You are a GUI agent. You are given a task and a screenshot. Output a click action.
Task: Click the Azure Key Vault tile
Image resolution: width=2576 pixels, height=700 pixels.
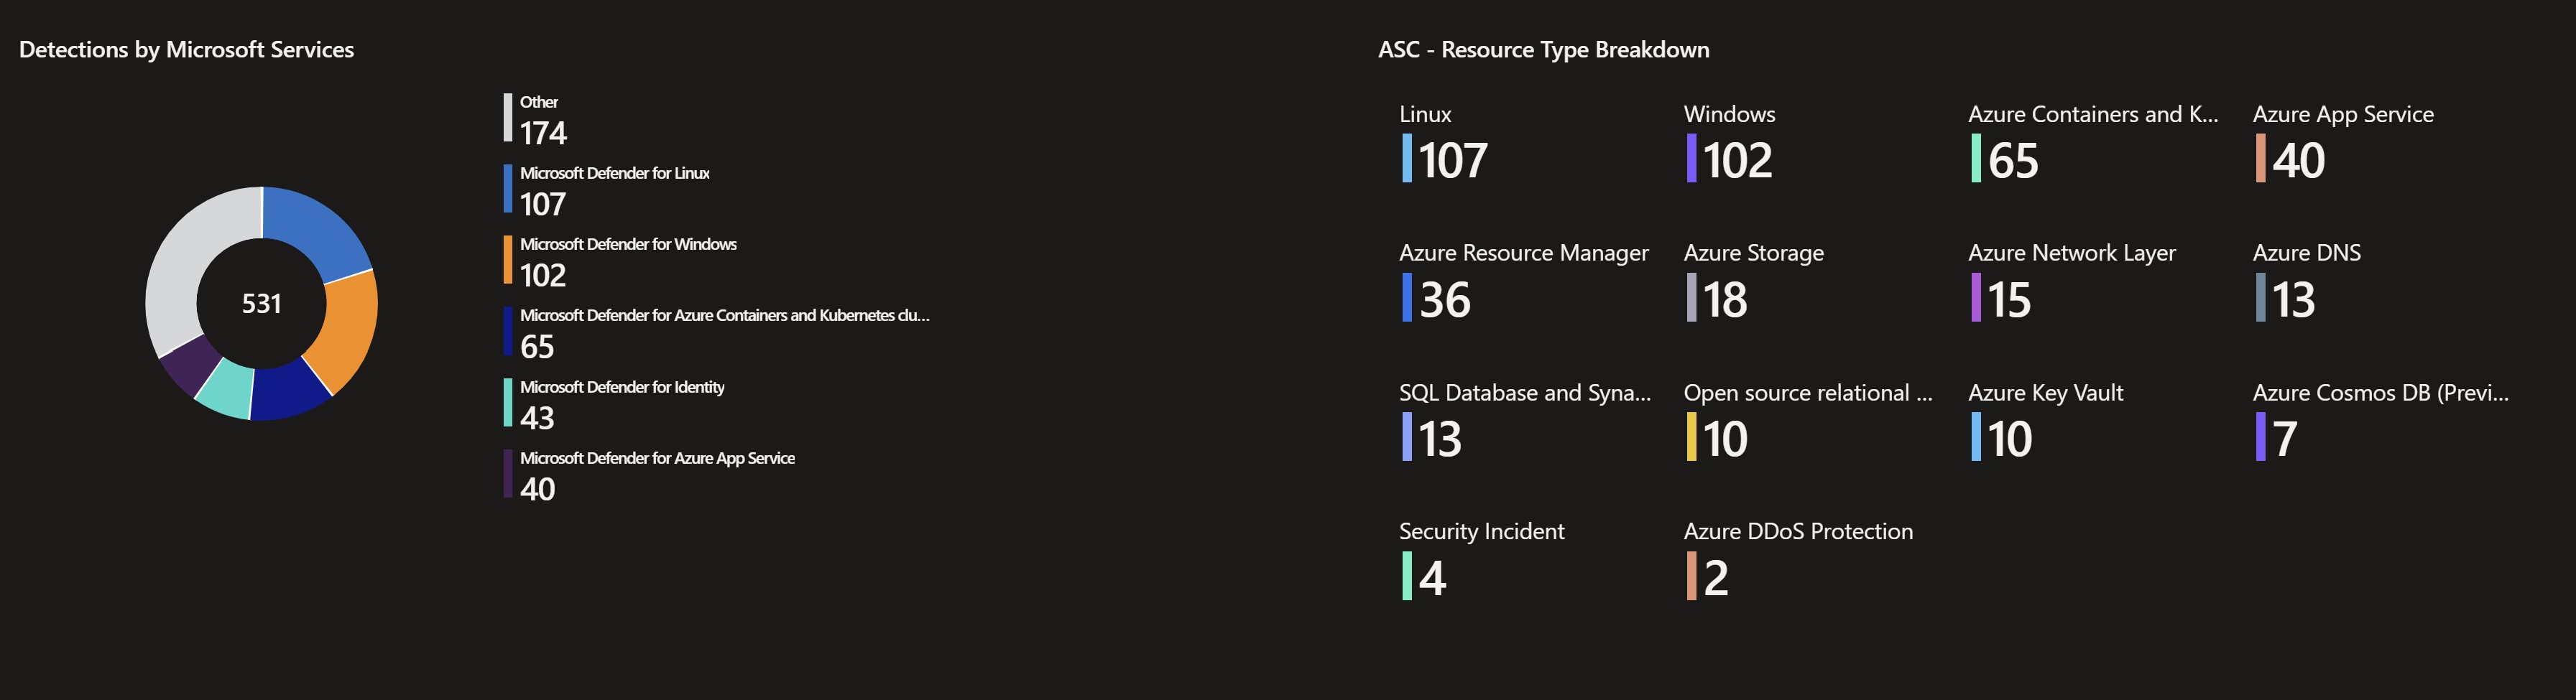[2046, 422]
